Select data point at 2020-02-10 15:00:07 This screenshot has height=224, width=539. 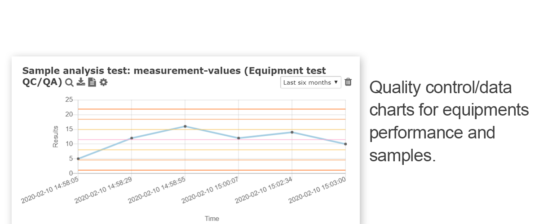pyautogui.click(x=239, y=138)
